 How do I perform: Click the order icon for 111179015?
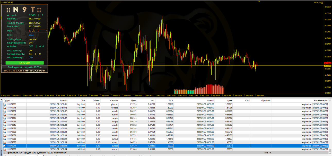[4, 108]
